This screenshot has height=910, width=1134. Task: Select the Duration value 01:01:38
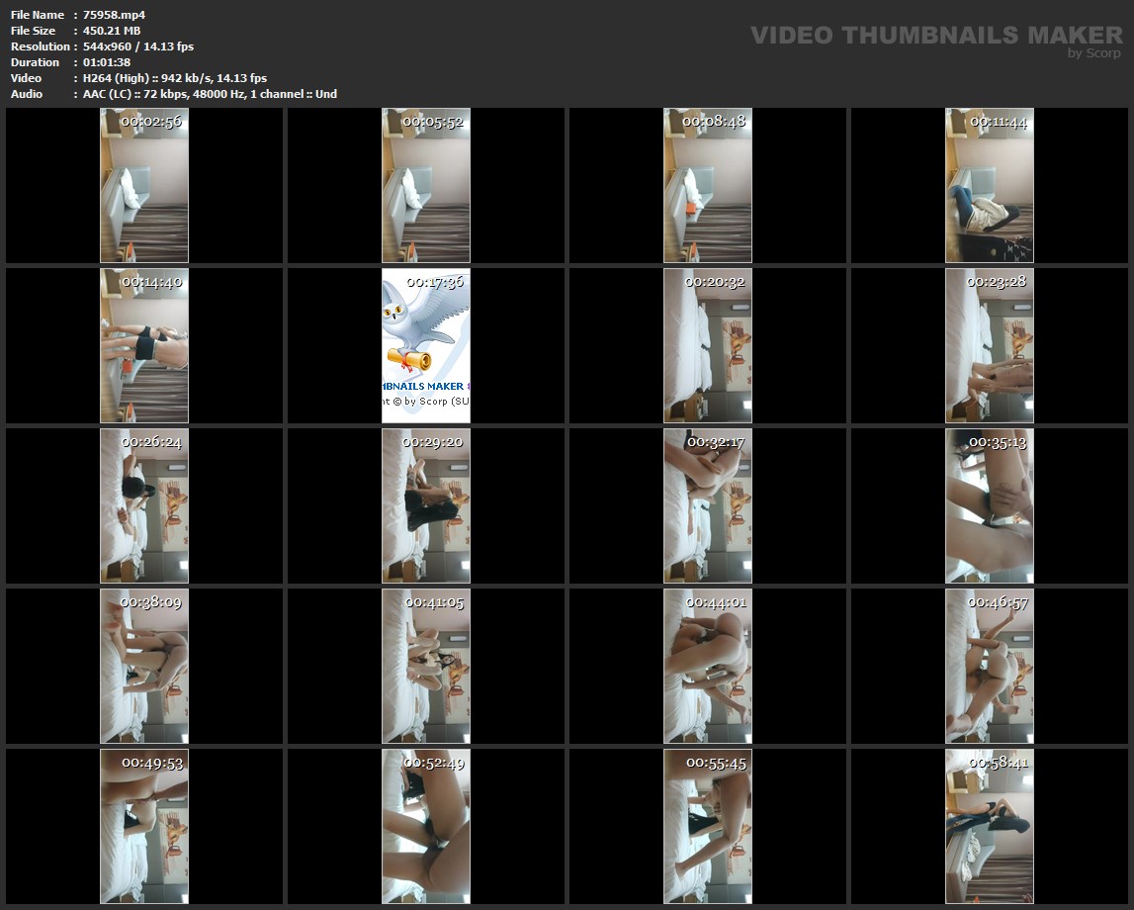[107, 62]
